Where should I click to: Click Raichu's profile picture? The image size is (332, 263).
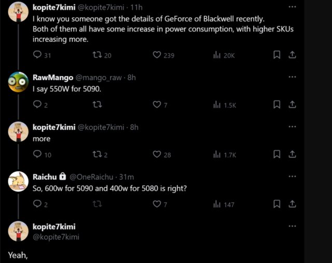coord(18,181)
